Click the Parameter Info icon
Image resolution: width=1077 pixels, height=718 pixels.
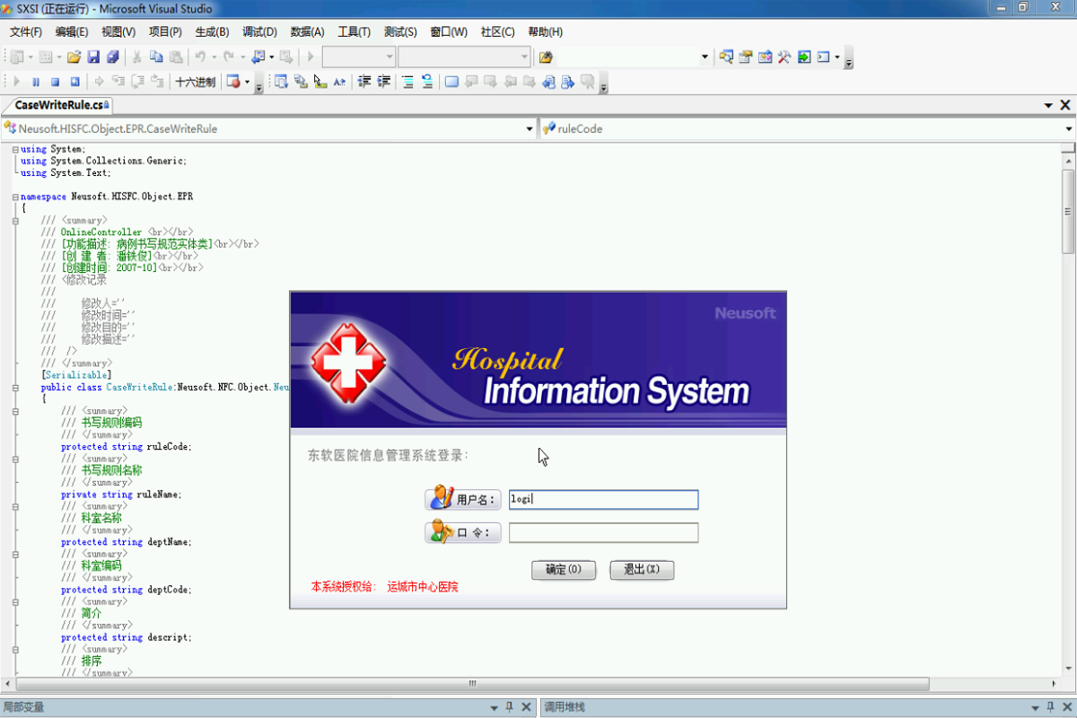coord(301,82)
